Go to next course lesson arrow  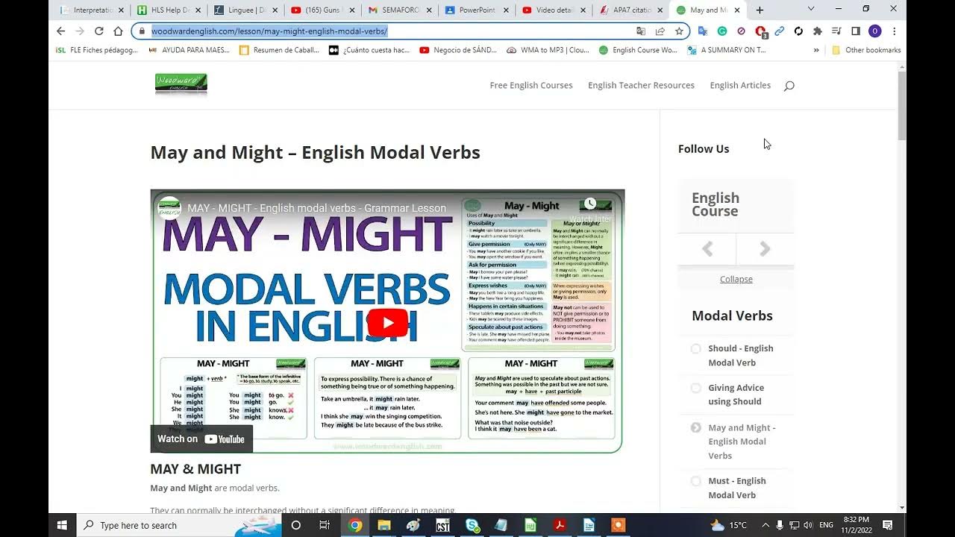pos(765,249)
